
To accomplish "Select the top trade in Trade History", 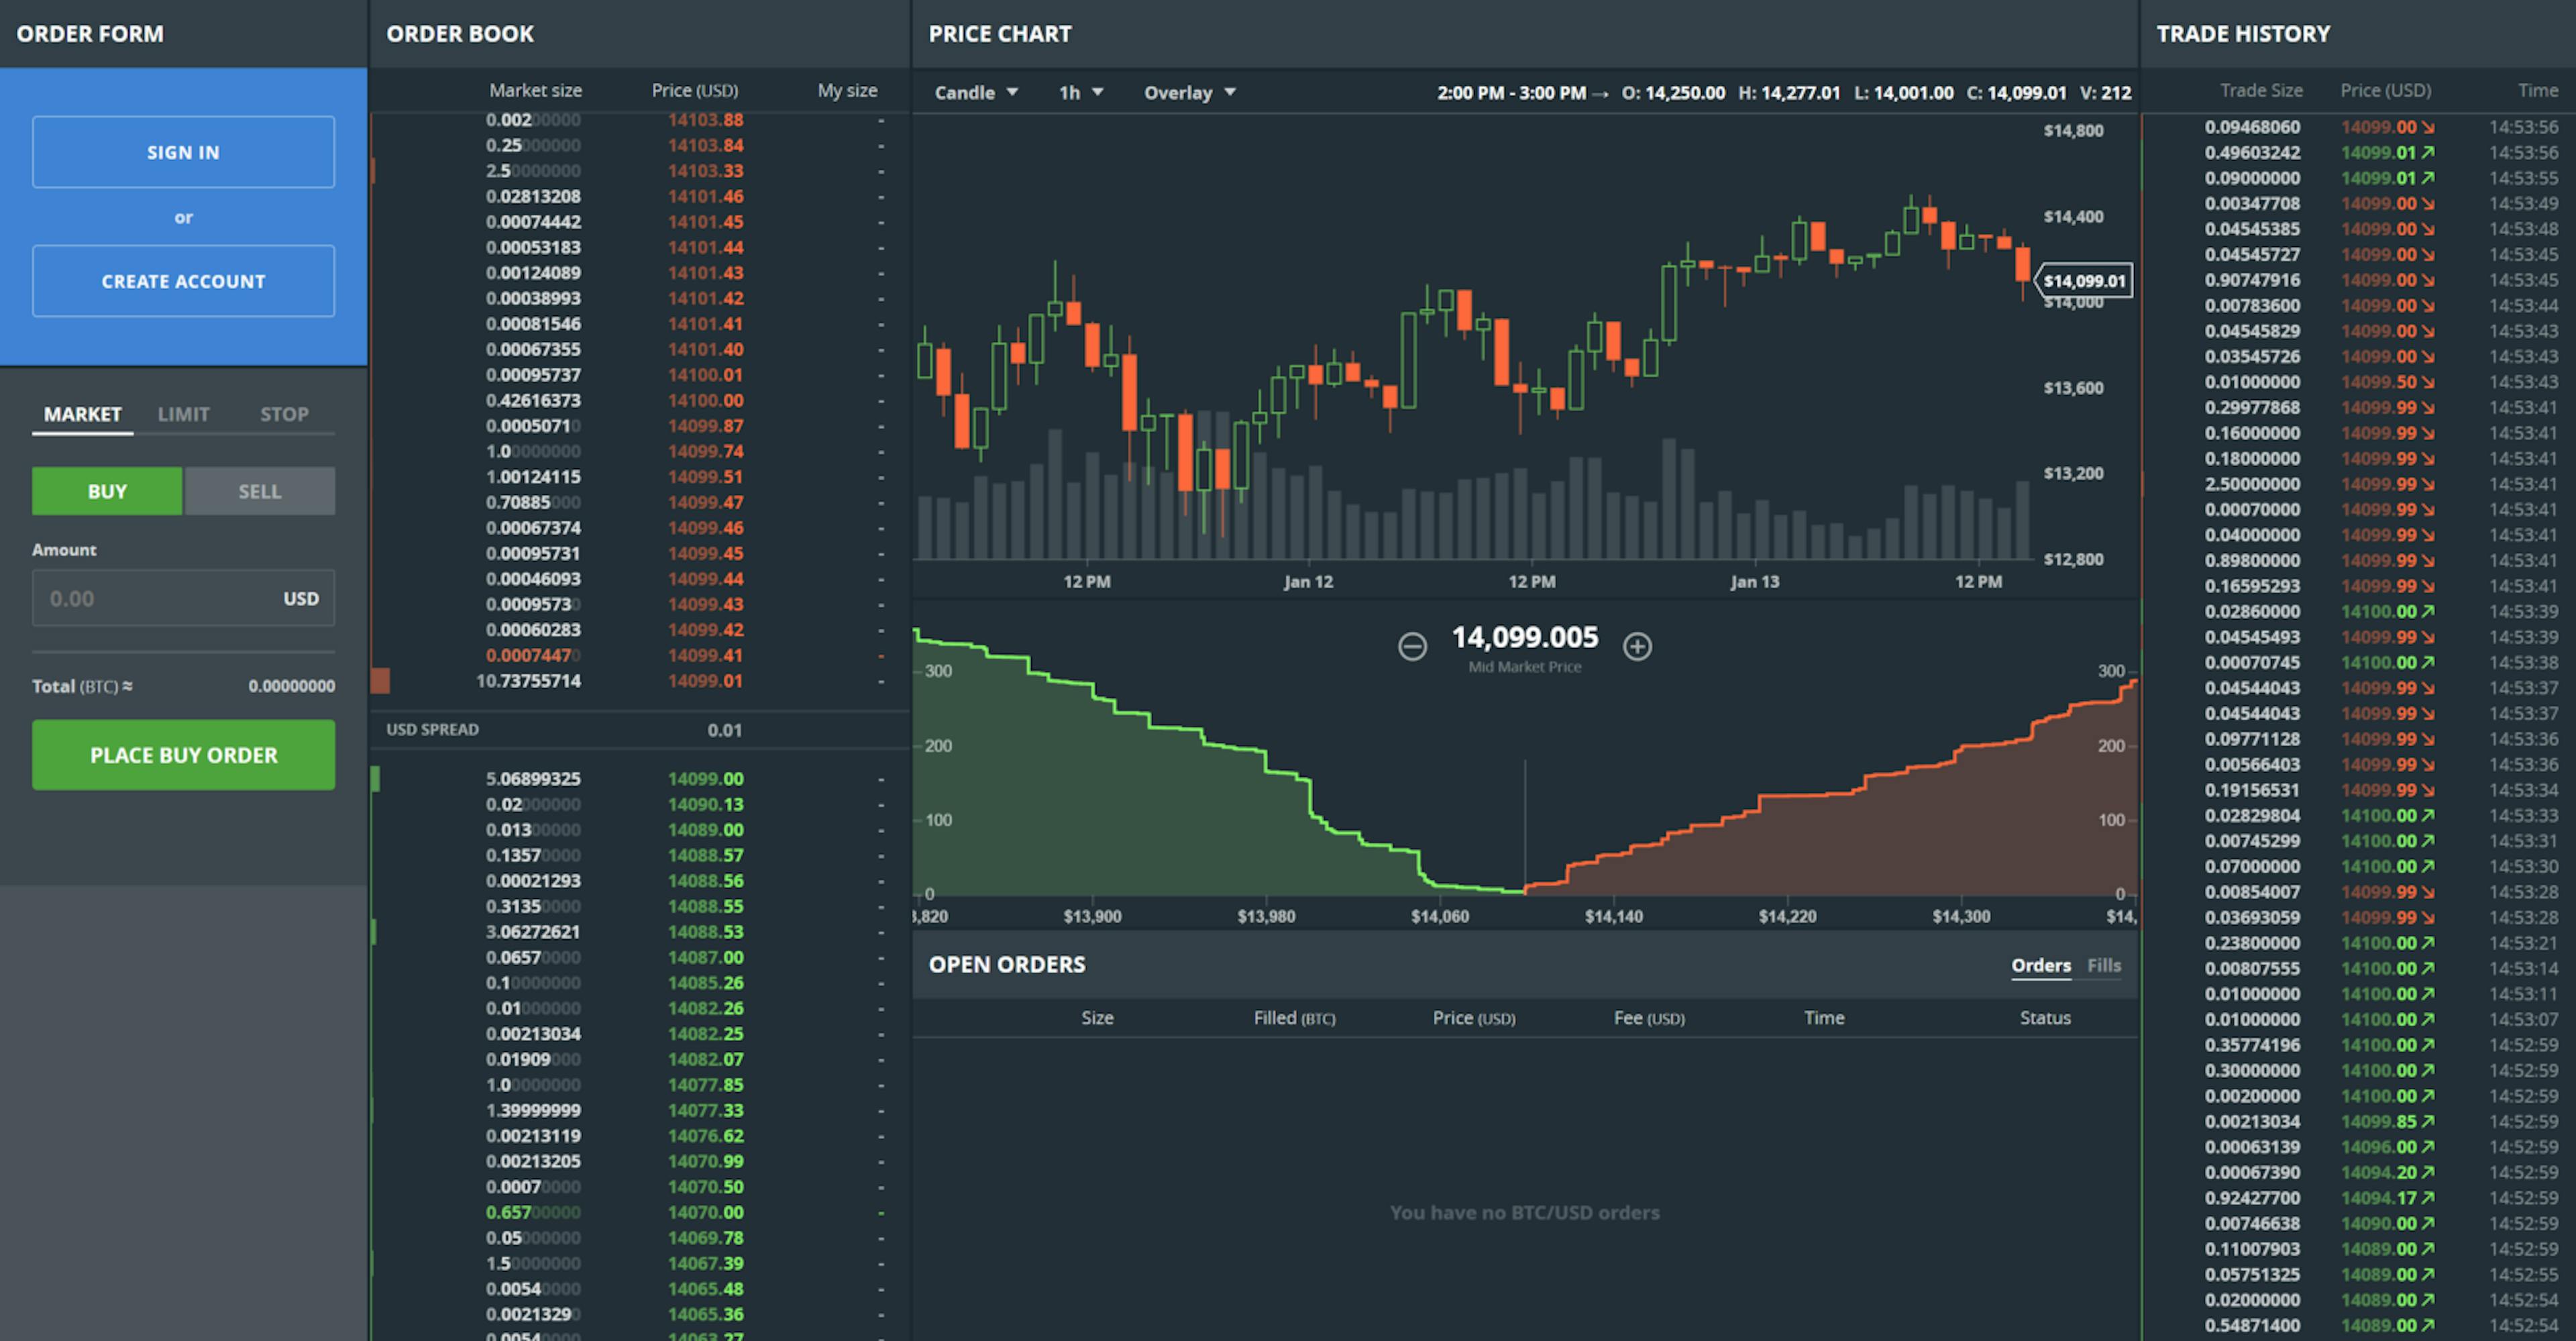I will coord(2350,127).
